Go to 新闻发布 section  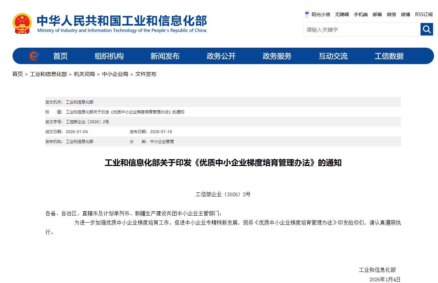[165, 56]
